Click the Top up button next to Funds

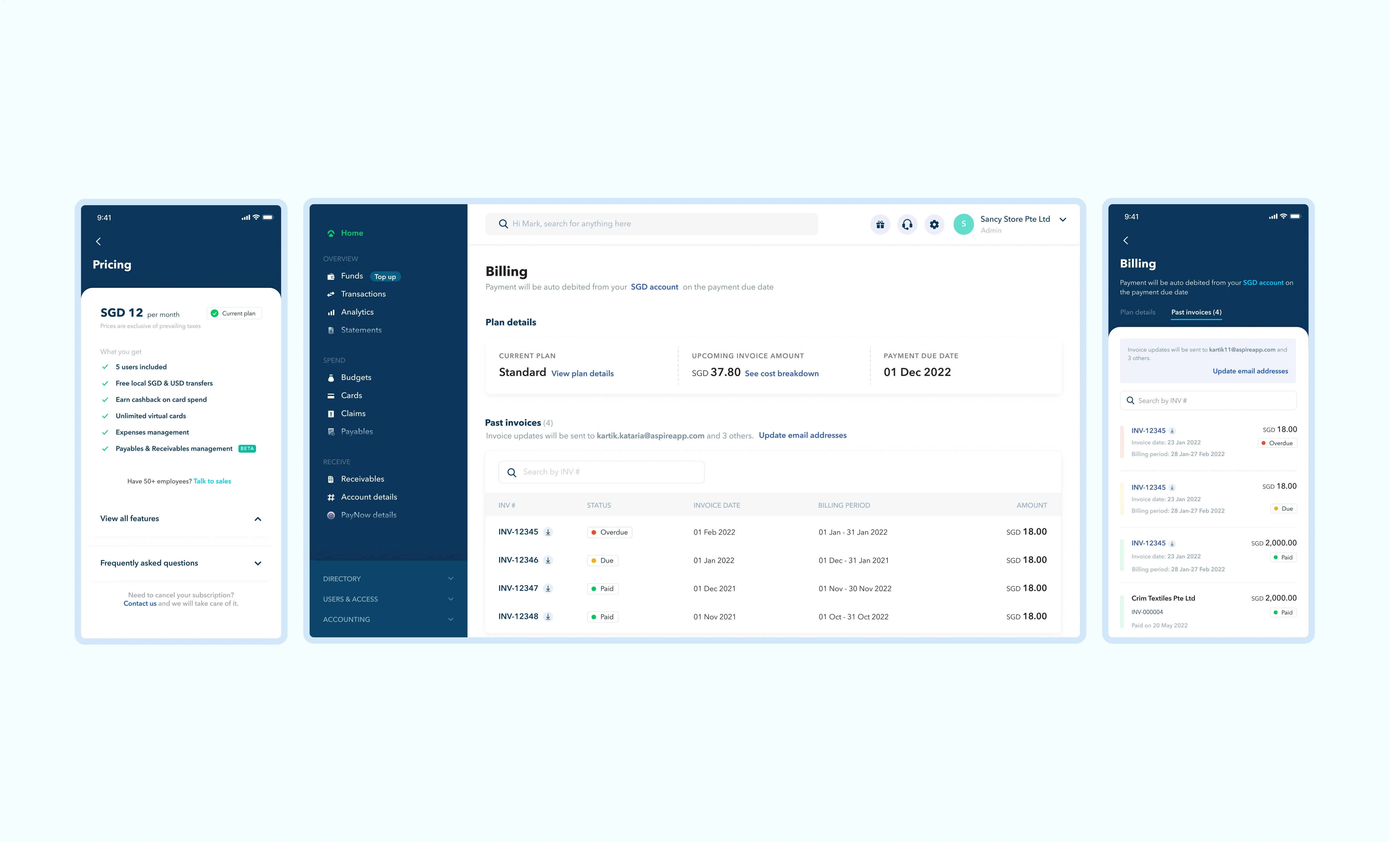[x=385, y=277]
